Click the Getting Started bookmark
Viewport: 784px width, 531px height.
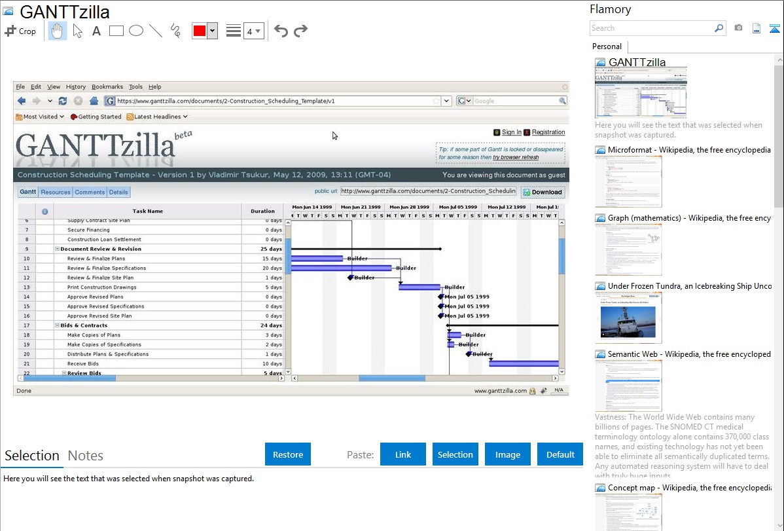[96, 117]
